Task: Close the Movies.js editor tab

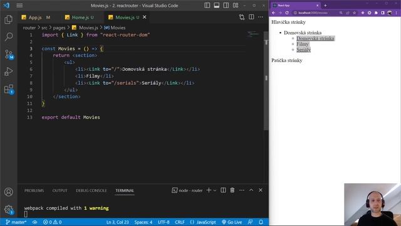Action: click(x=145, y=17)
